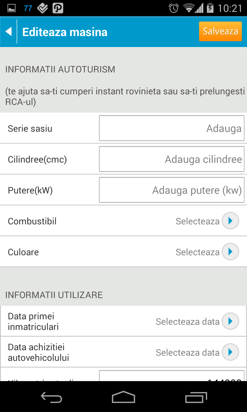Open Culoare selector arrow

tap(230, 252)
